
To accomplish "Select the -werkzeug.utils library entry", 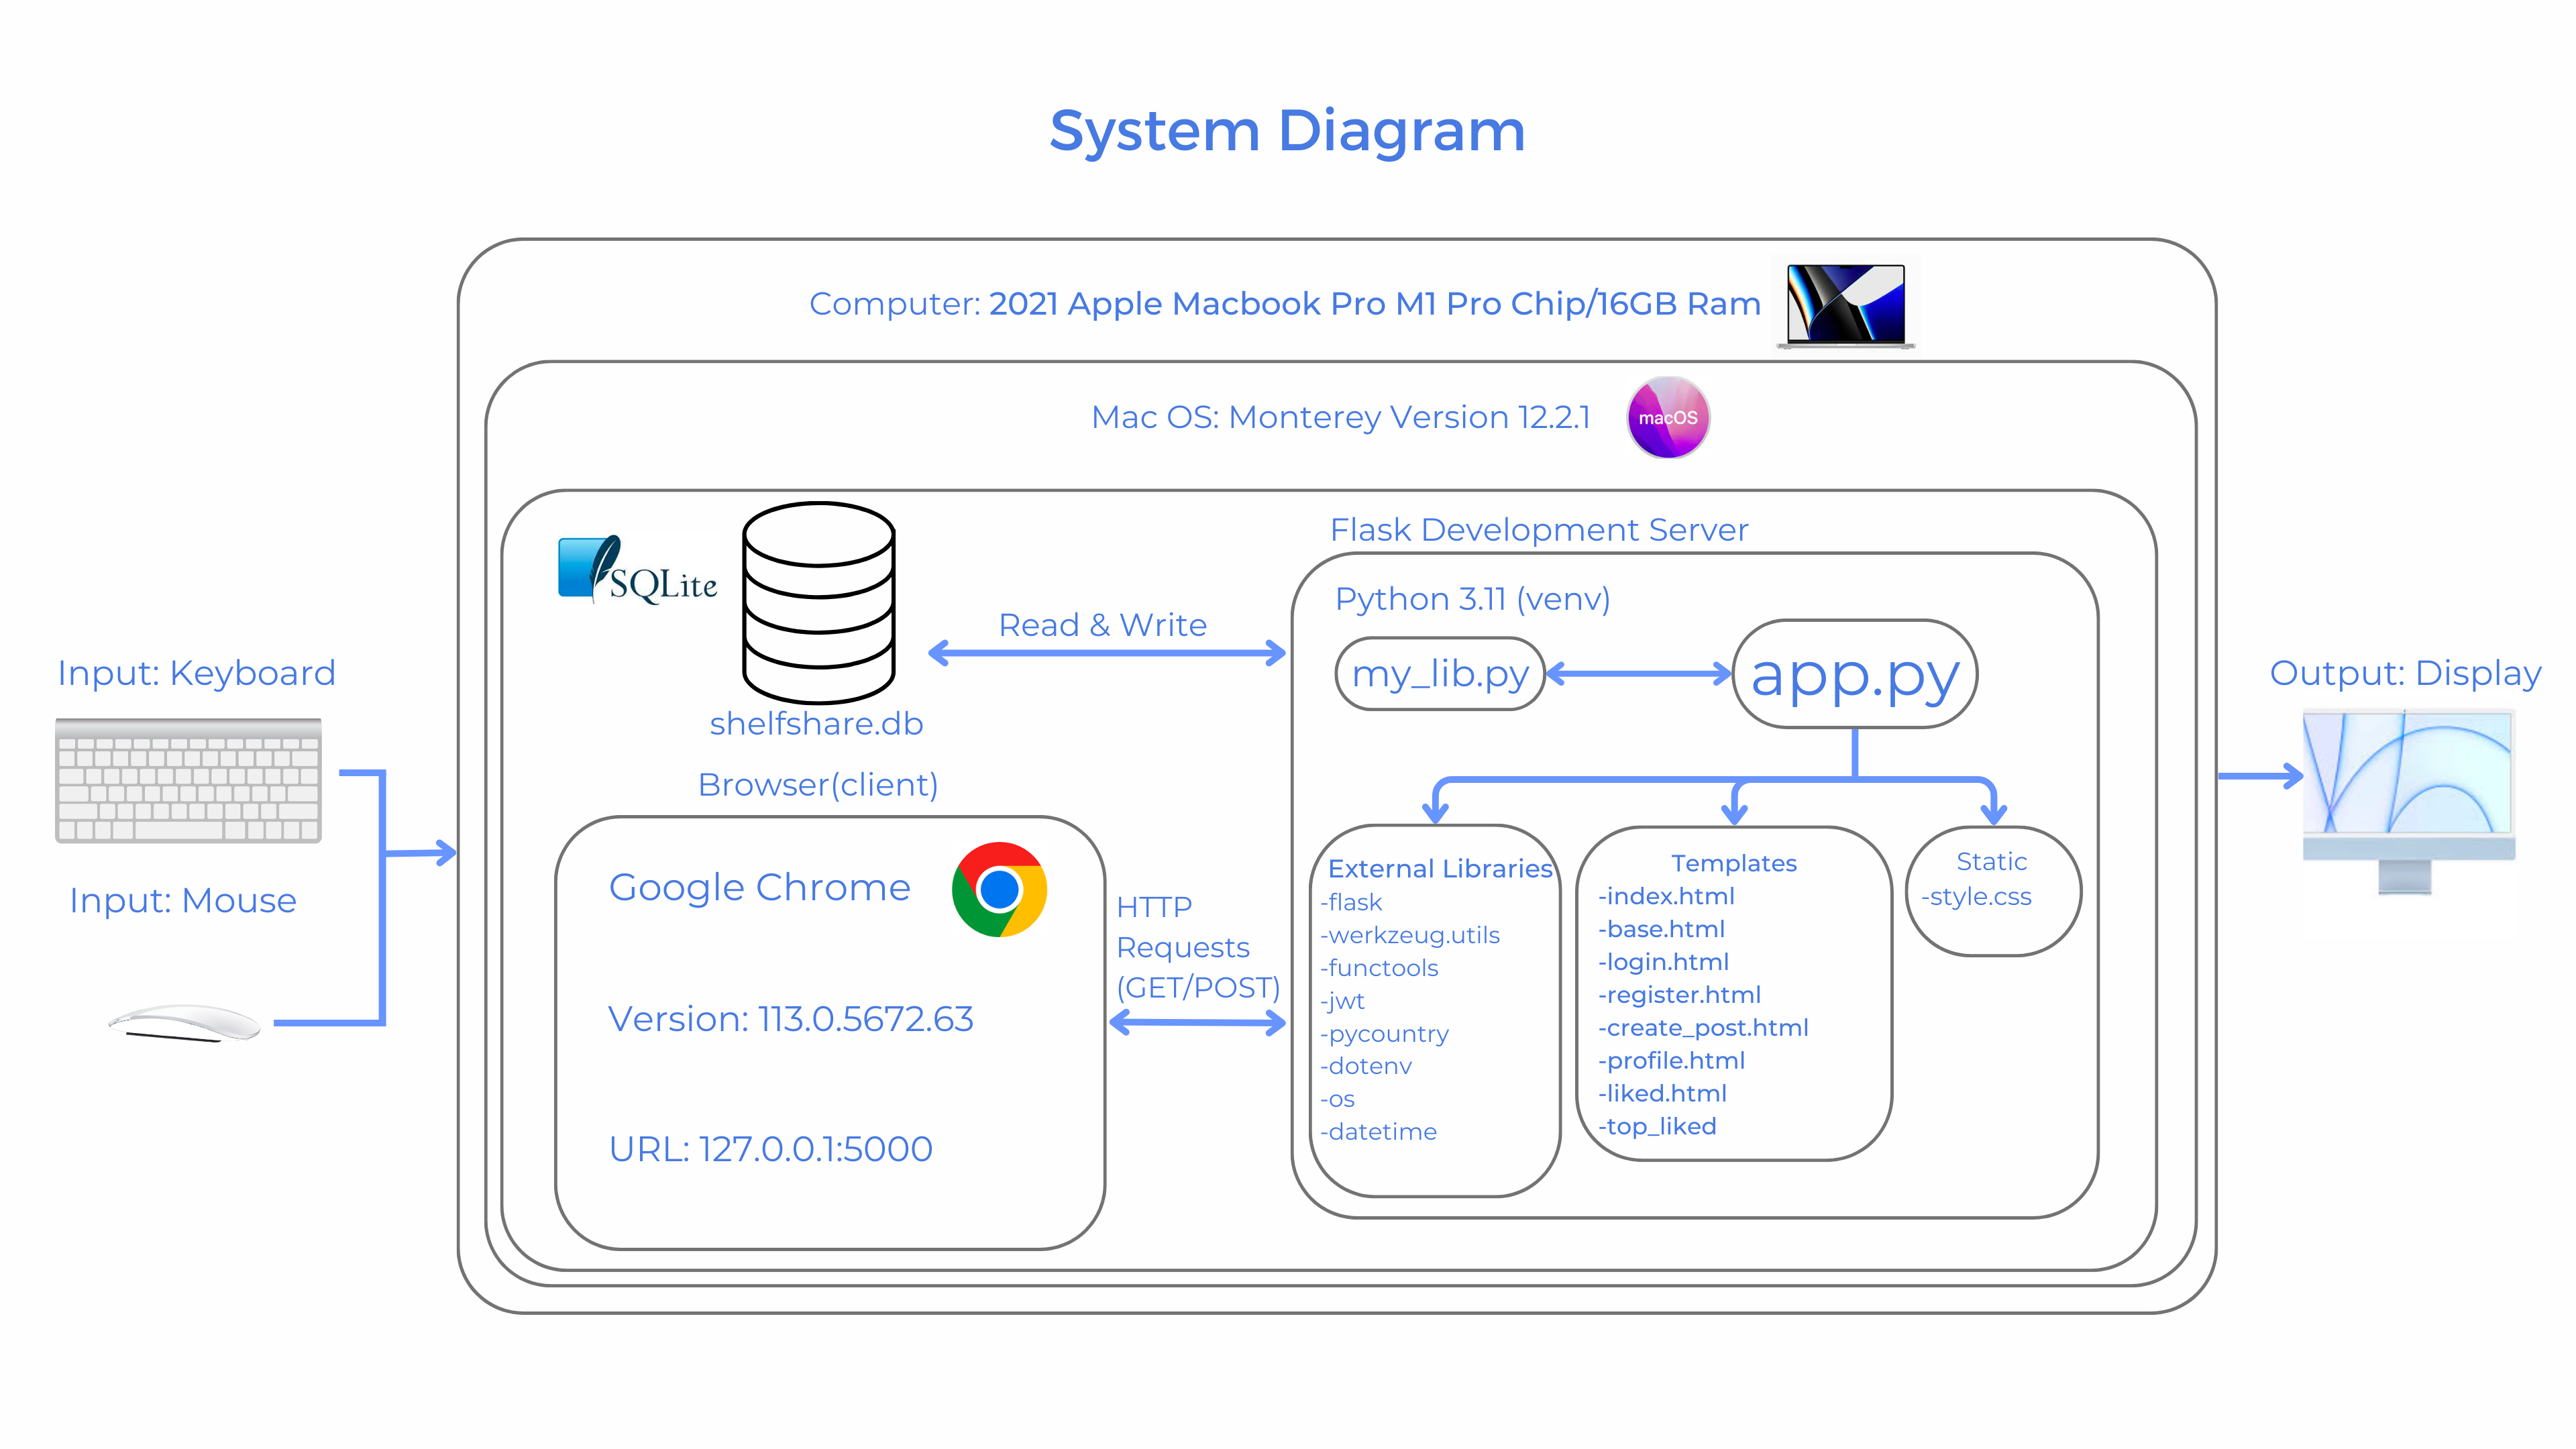I will 1410,935.
